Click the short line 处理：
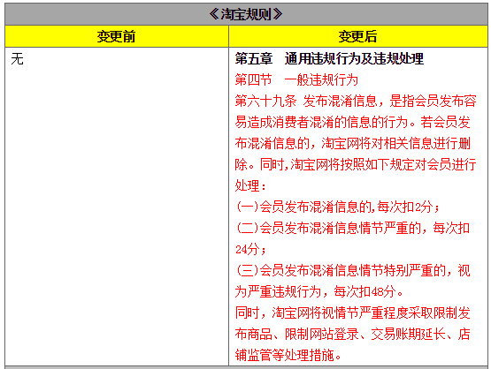Image resolution: width=491 pixels, height=369 pixels. point(251,186)
